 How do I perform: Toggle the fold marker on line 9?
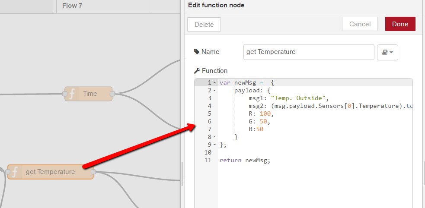(x=215, y=145)
